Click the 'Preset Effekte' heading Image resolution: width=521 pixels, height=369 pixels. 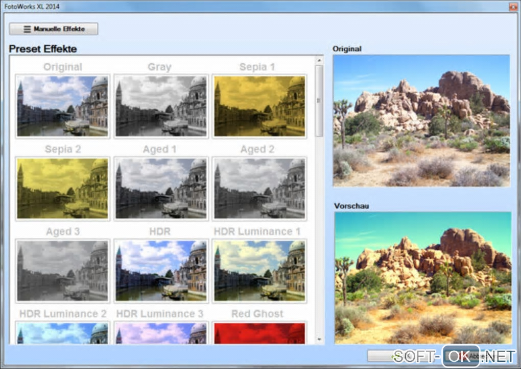point(43,49)
